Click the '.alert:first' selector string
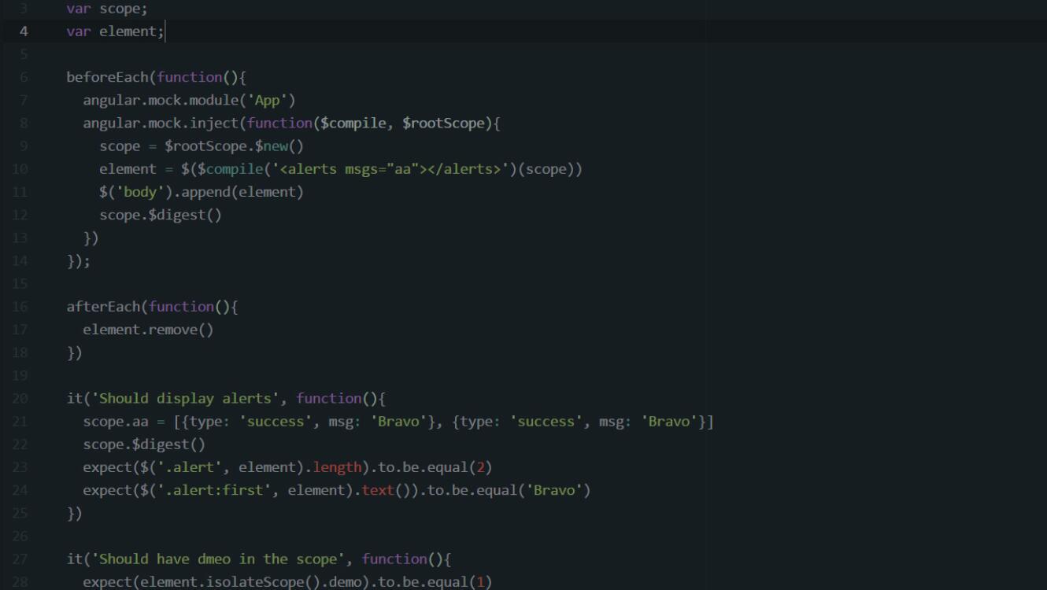The width and height of the screenshot is (1047, 590). point(213,491)
